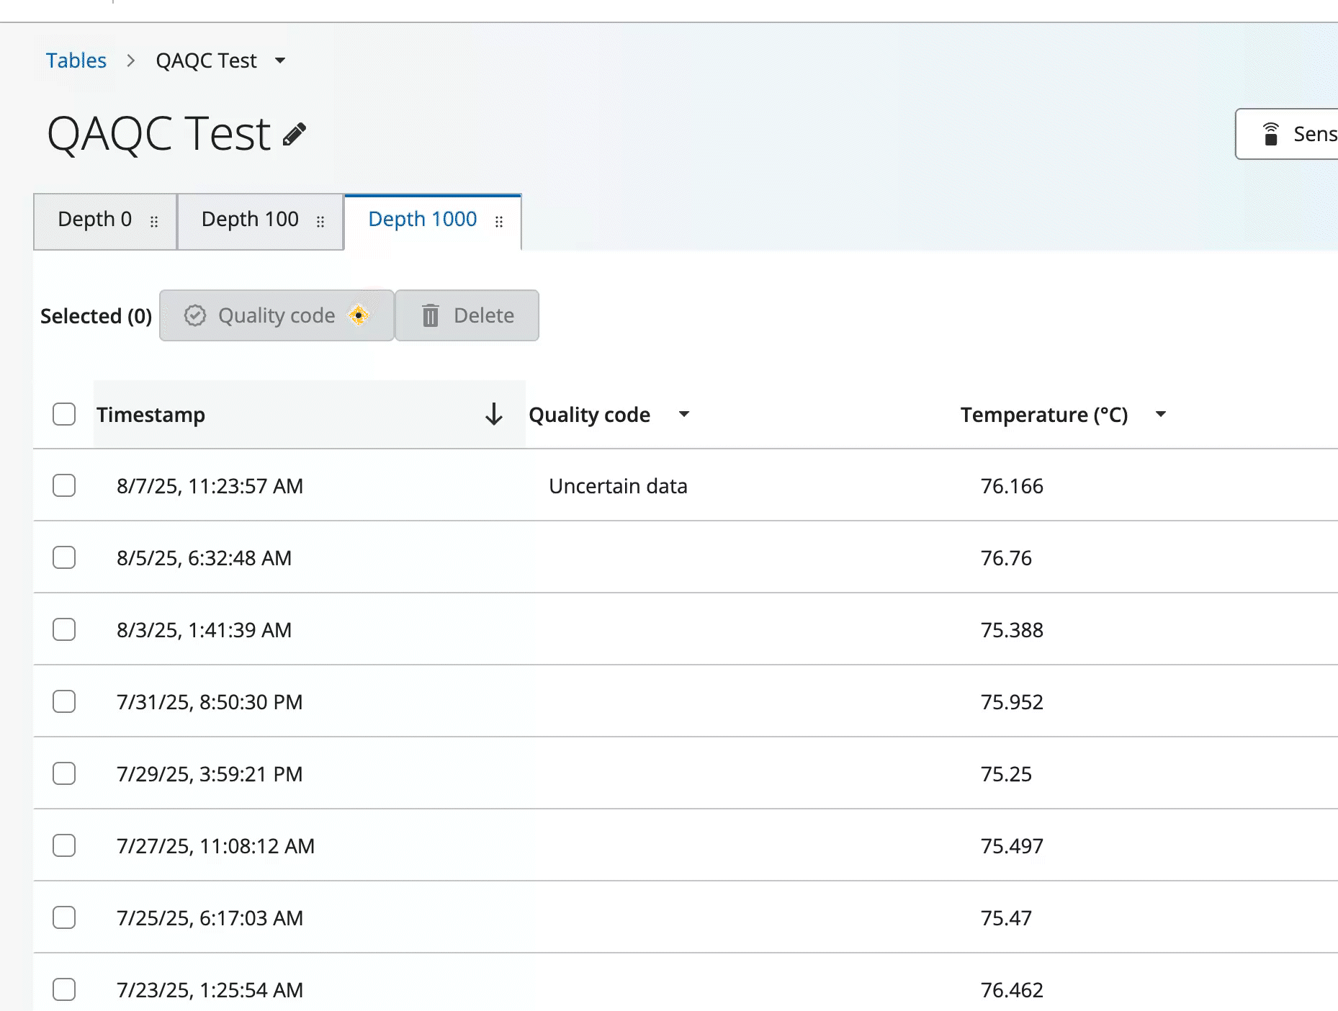Expand the Temperature (°C) column dropdown
1338x1011 pixels.
coord(1161,414)
